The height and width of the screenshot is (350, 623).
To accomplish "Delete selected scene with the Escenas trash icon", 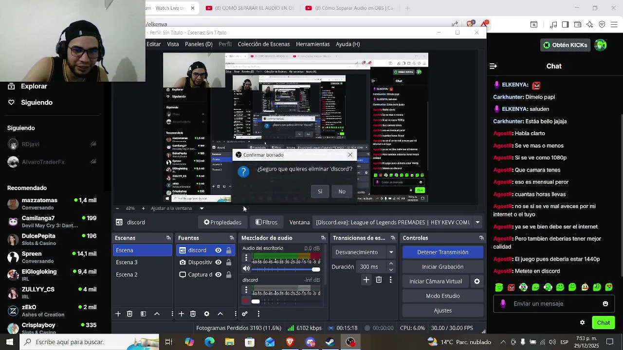I will pos(129,314).
